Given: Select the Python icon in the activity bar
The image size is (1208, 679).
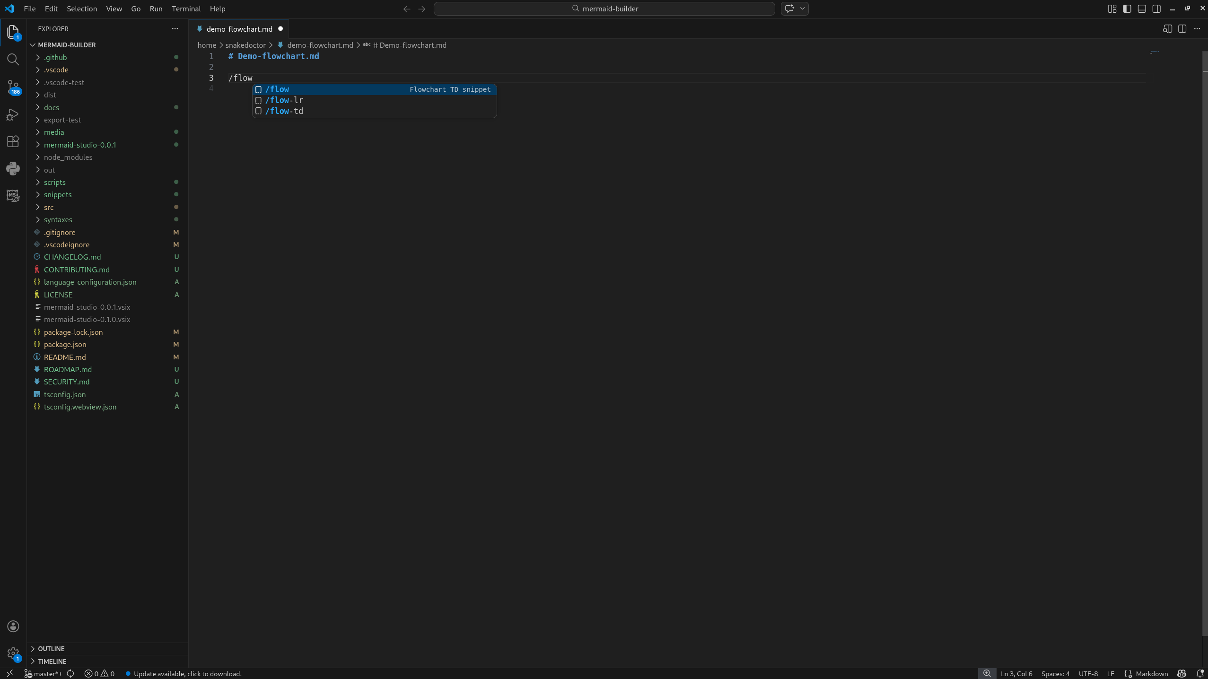Looking at the screenshot, I should 13,168.
